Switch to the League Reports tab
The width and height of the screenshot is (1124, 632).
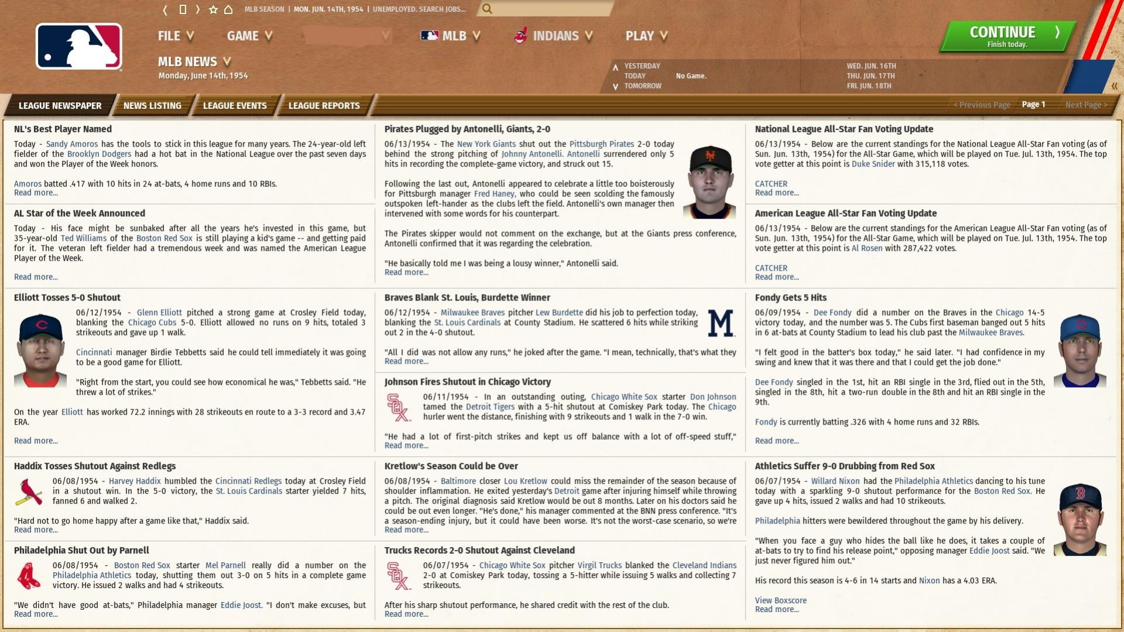click(x=324, y=105)
